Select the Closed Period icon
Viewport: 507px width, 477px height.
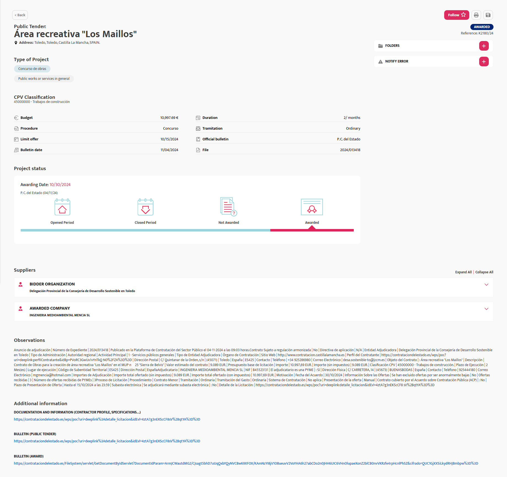tap(145, 207)
